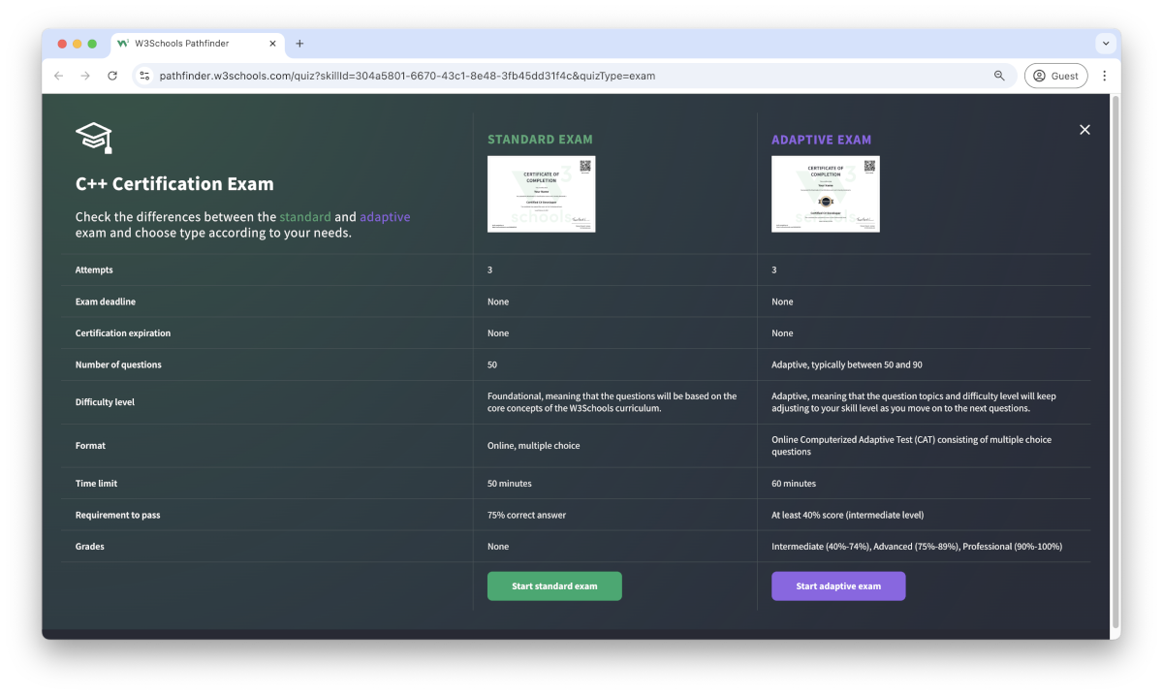Viewport: 1163px width, 695px height.
Task: Click the browser forward arrow
Action: 85,76
